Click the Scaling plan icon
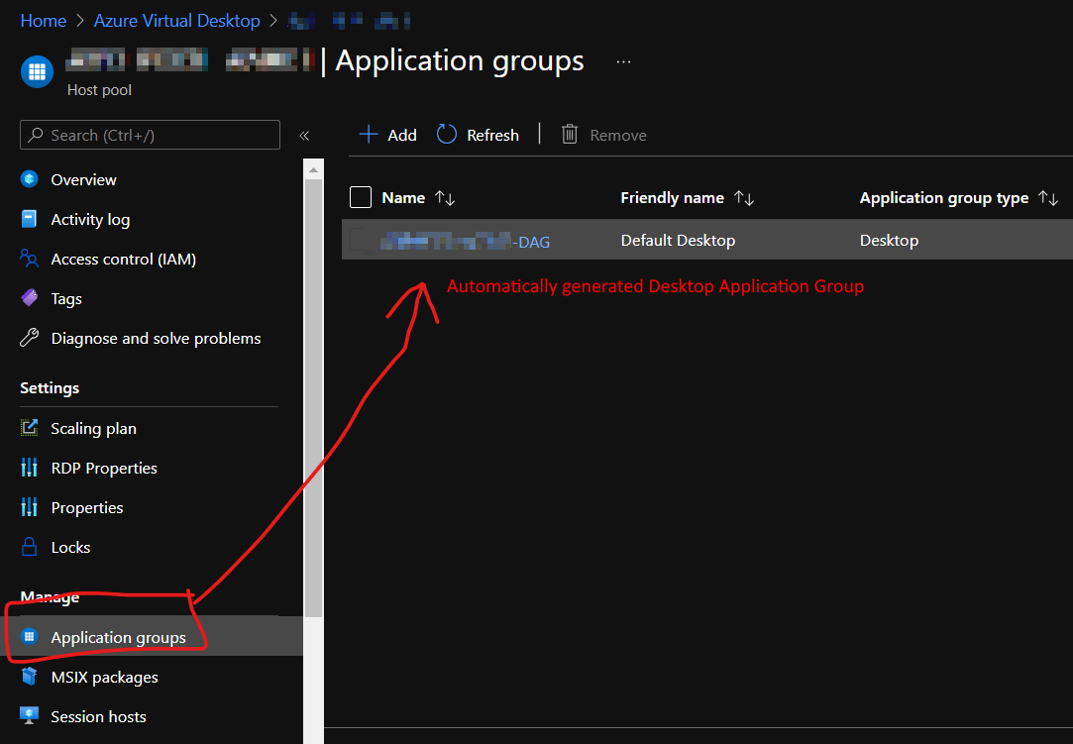The height and width of the screenshot is (744, 1073). click(30, 428)
